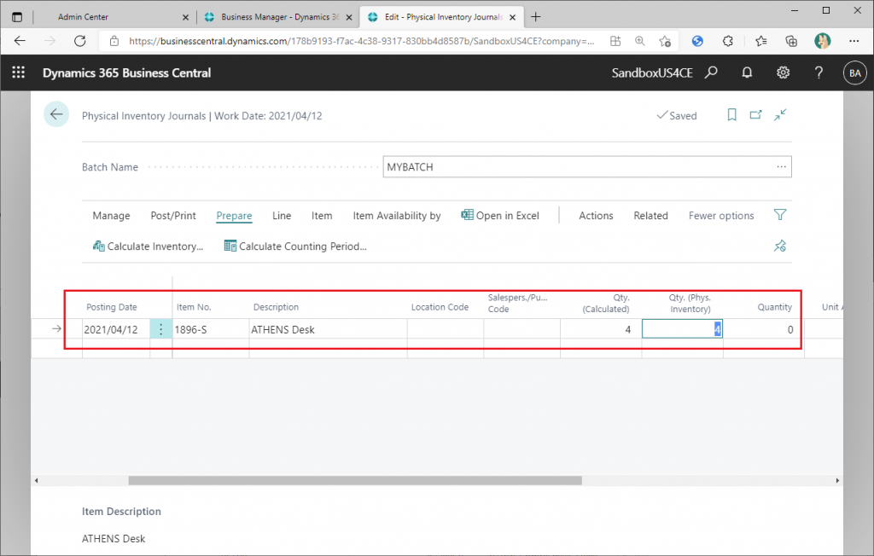
Task: Open Batch Name lookup ellipsis
Action: click(782, 166)
